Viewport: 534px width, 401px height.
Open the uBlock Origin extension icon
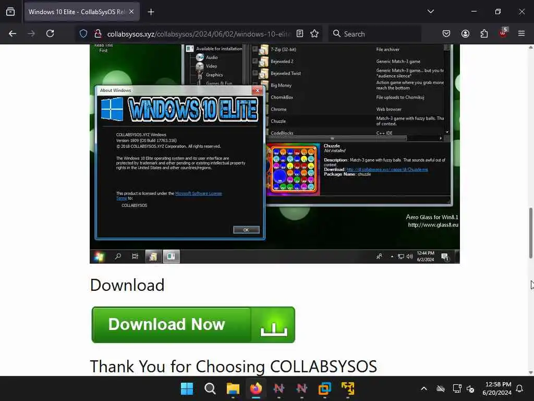point(503,33)
